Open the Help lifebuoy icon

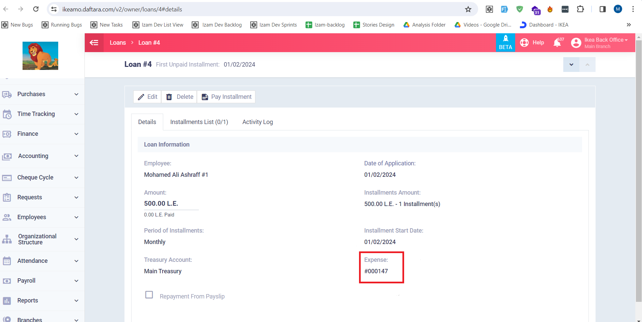pos(525,43)
